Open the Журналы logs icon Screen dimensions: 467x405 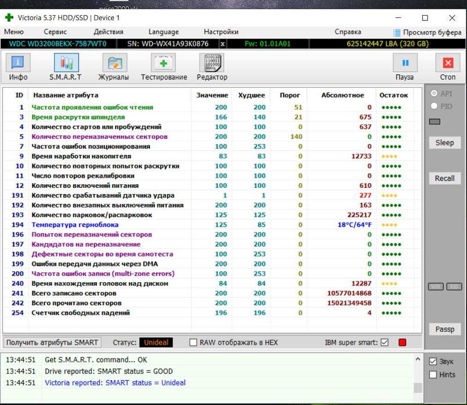pyautogui.click(x=115, y=63)
